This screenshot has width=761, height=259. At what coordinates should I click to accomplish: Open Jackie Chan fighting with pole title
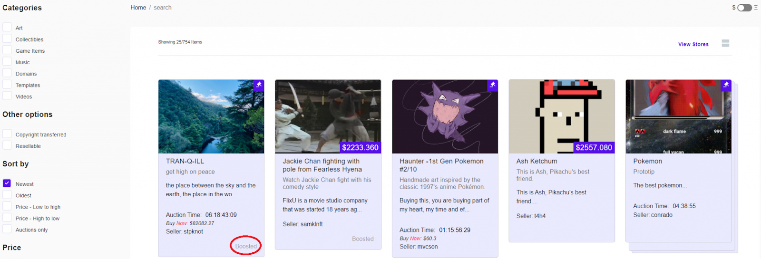[x=322, y=165]
